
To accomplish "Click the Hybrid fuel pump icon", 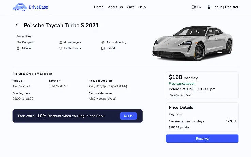I will tap(103, 48).
